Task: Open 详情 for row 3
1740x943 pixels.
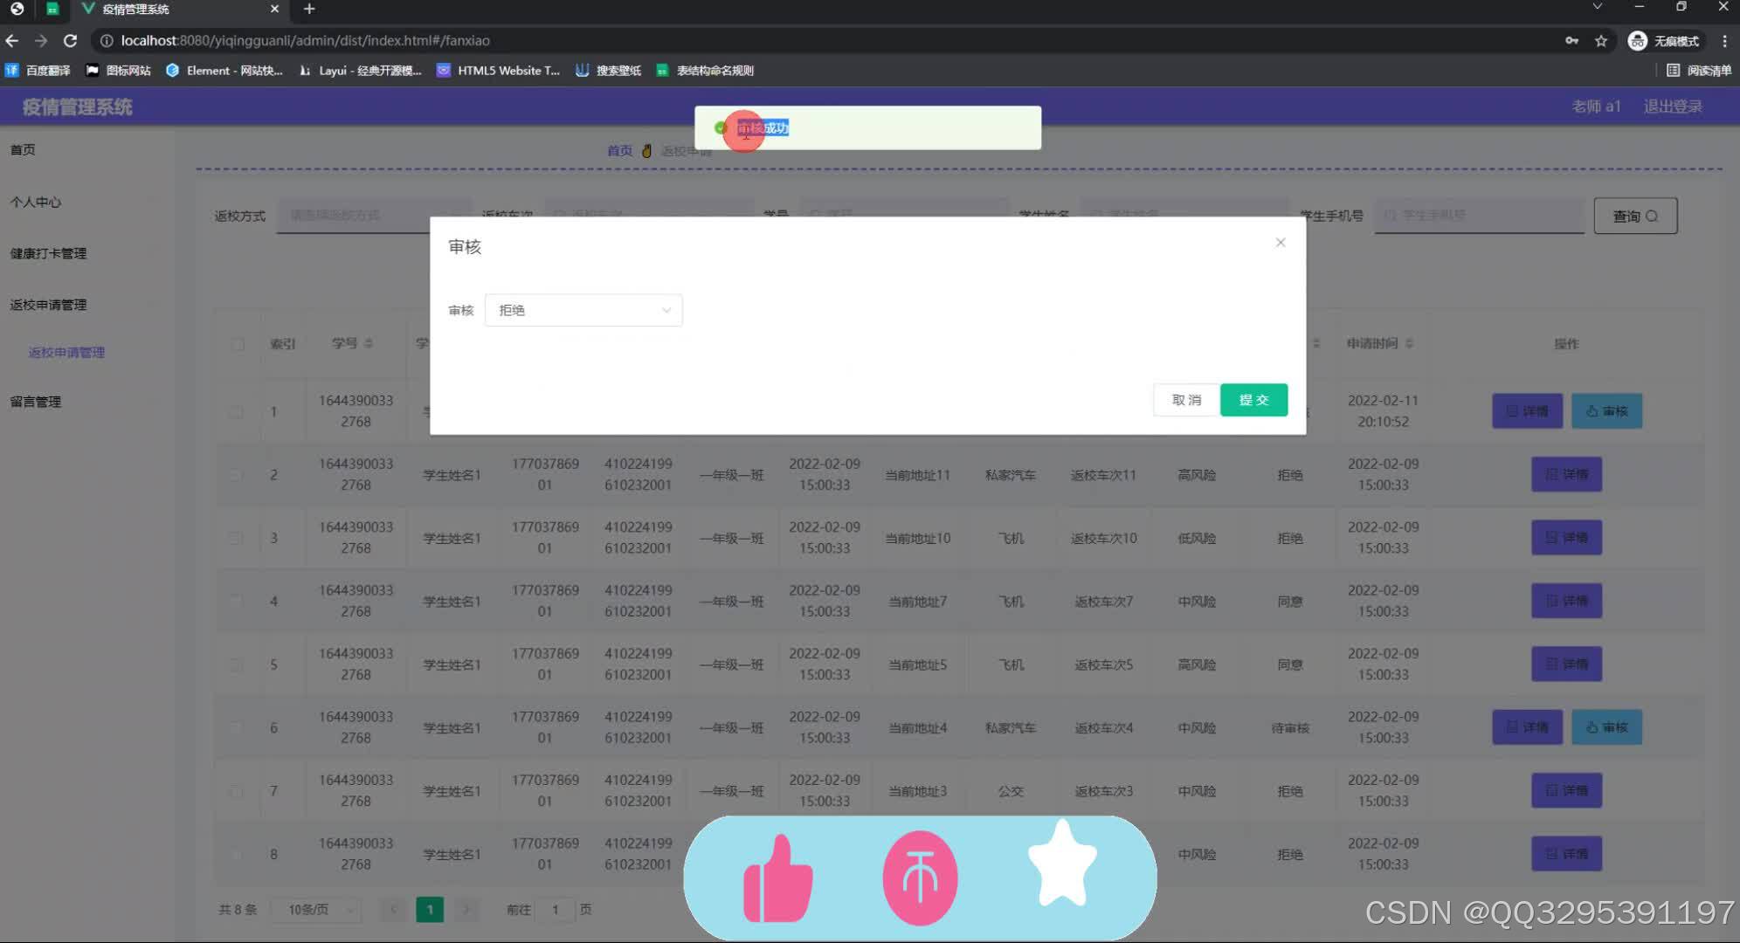Action: [x=1566, y=538]
